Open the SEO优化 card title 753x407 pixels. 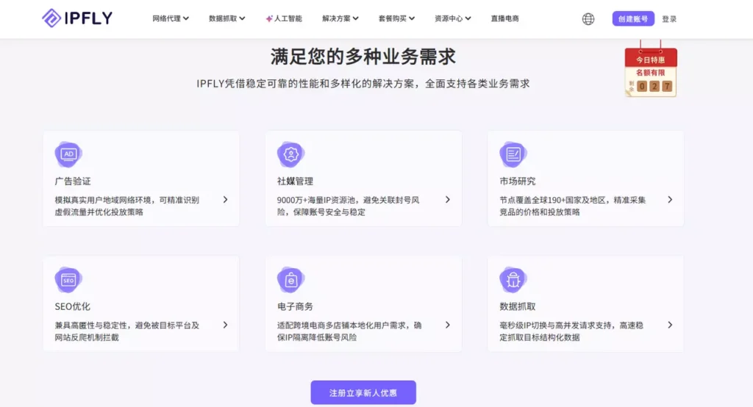pyautogui.click(x=73, y=306)
